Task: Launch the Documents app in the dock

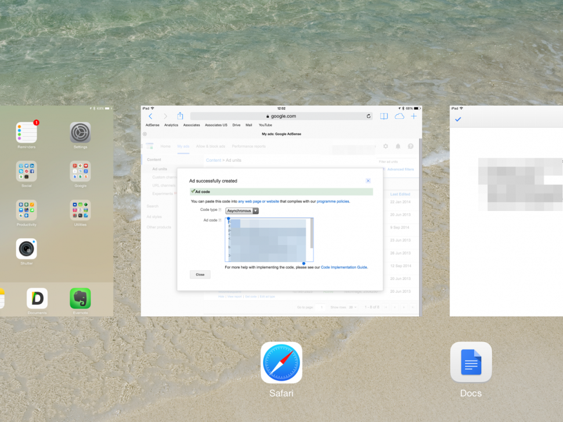Action: click(37, 298)
